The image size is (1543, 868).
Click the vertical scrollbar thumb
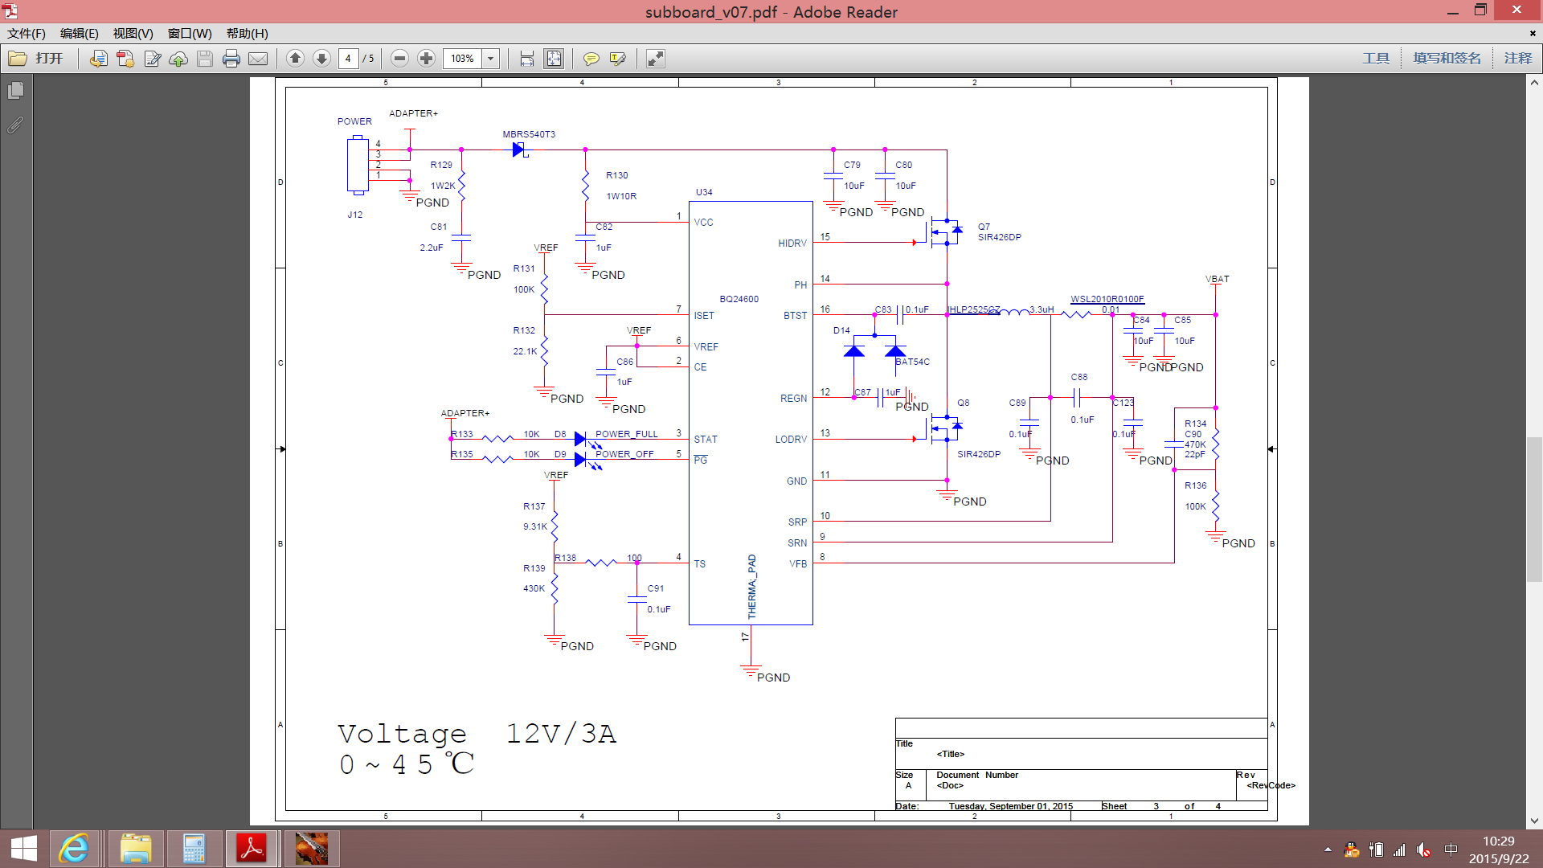click(x=1534, y=508)
